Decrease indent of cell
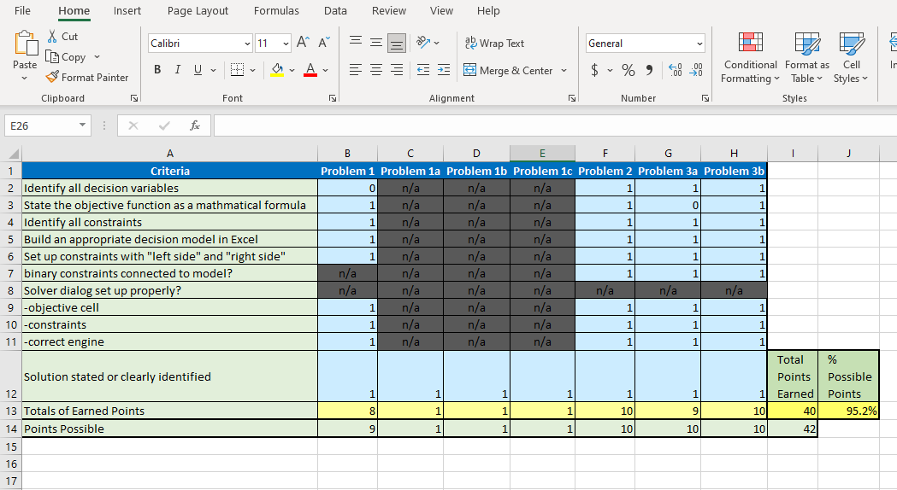Viewport: 897px width, 490px height. [422, 70]
